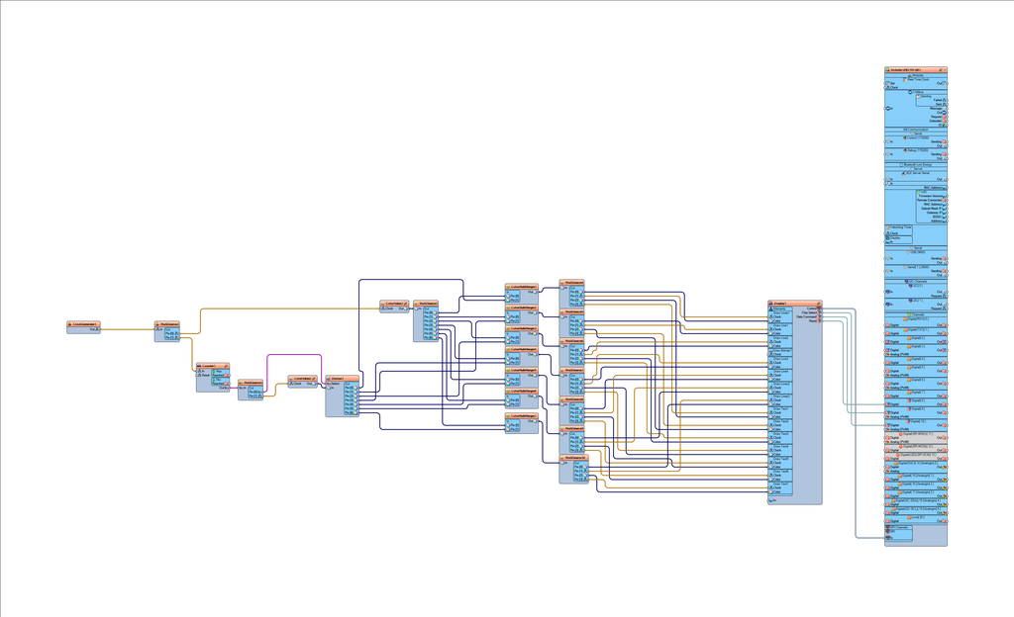
Task: Click the Elements entry in Display1
Action: (780, 309)
